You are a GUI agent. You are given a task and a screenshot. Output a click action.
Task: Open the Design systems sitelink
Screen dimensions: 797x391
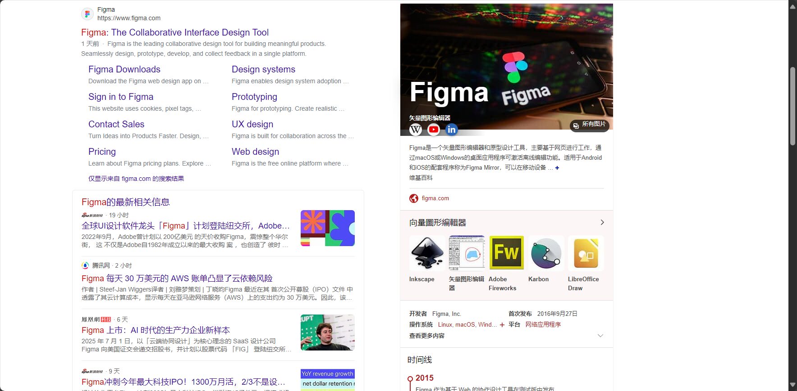[263, 69]
